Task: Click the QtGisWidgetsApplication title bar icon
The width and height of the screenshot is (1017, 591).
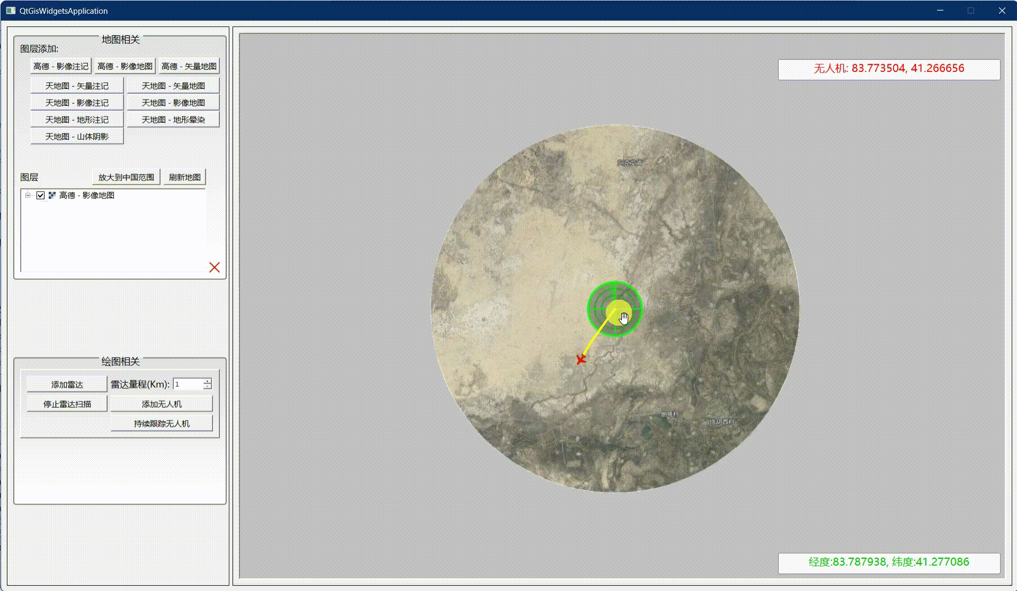Action: tap(11, 11)
